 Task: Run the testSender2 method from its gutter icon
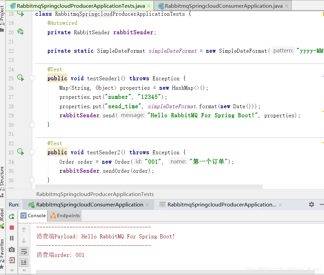coord(20,152)
